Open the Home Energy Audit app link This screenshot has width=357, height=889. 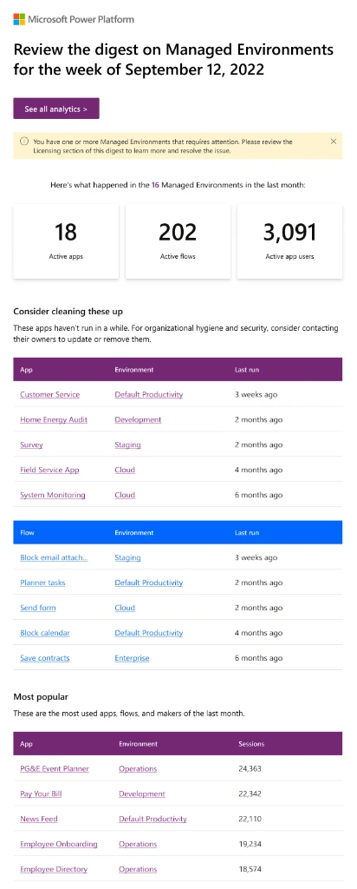pos(54,419)
